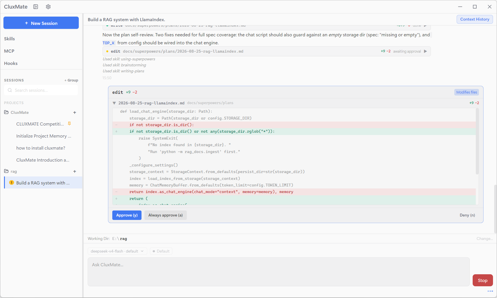Select the CluxMate project folder
The image size is (497, 298).
(20, 112)
